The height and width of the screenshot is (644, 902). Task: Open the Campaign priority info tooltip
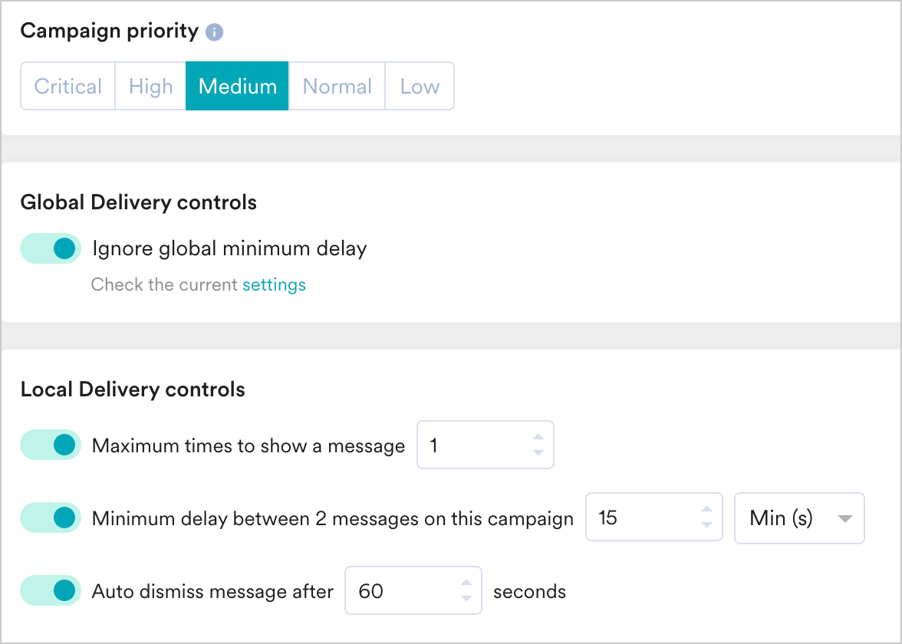213,31
